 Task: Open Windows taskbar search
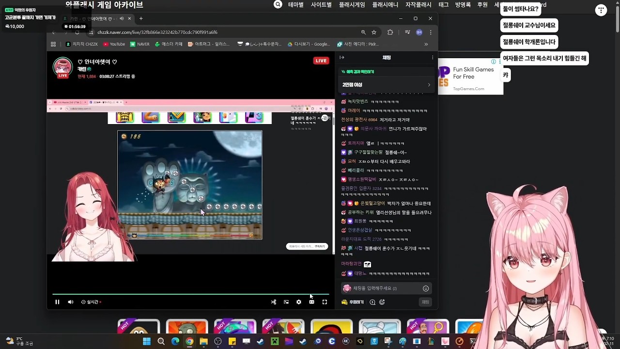(x=161, y=341)
